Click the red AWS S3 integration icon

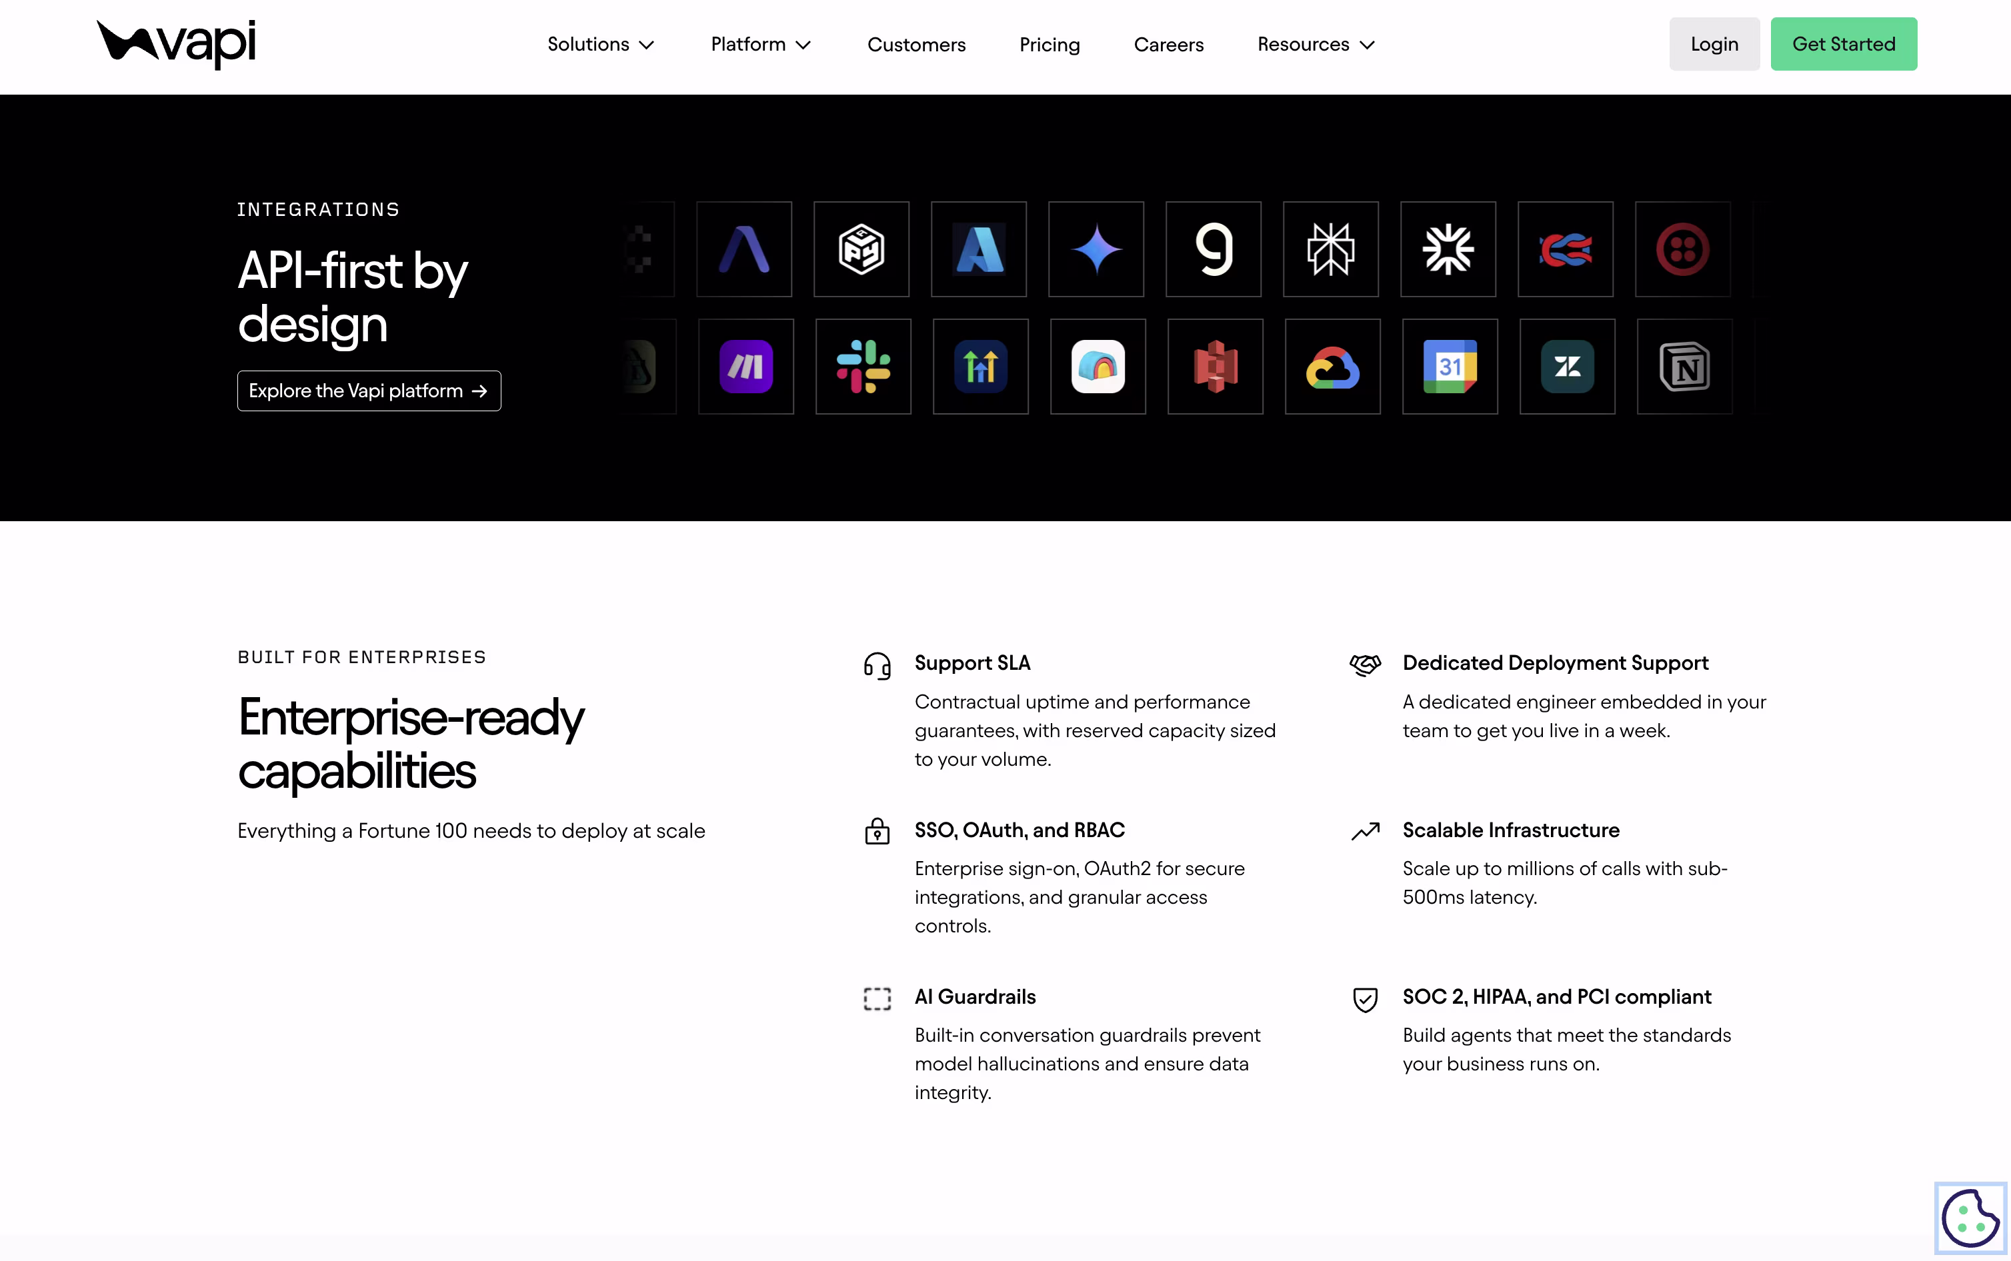1216,366
